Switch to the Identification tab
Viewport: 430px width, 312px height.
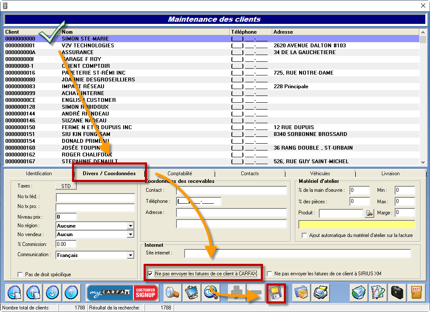pos(39,173)
